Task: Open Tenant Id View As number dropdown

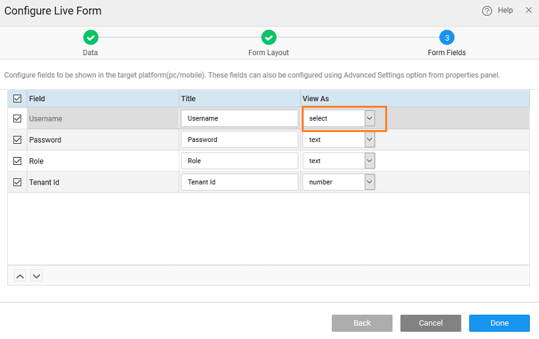Action: coord(369,182)
